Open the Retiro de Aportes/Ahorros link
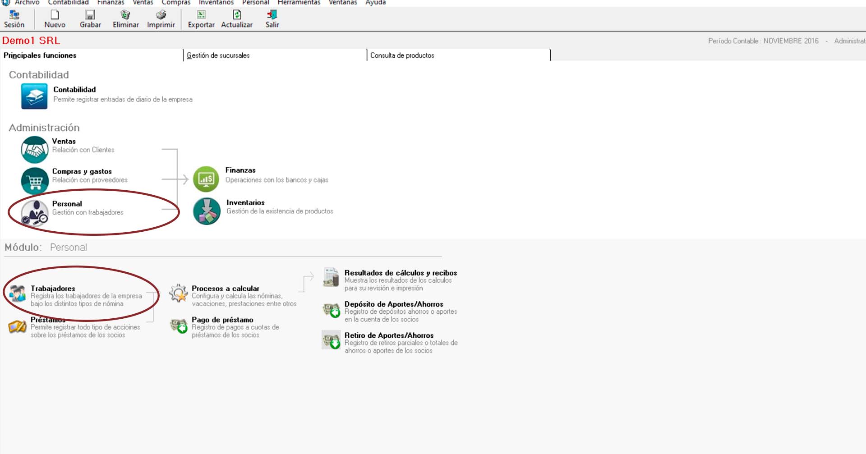This screenshot has height=454, width=866. click(389, 335)
